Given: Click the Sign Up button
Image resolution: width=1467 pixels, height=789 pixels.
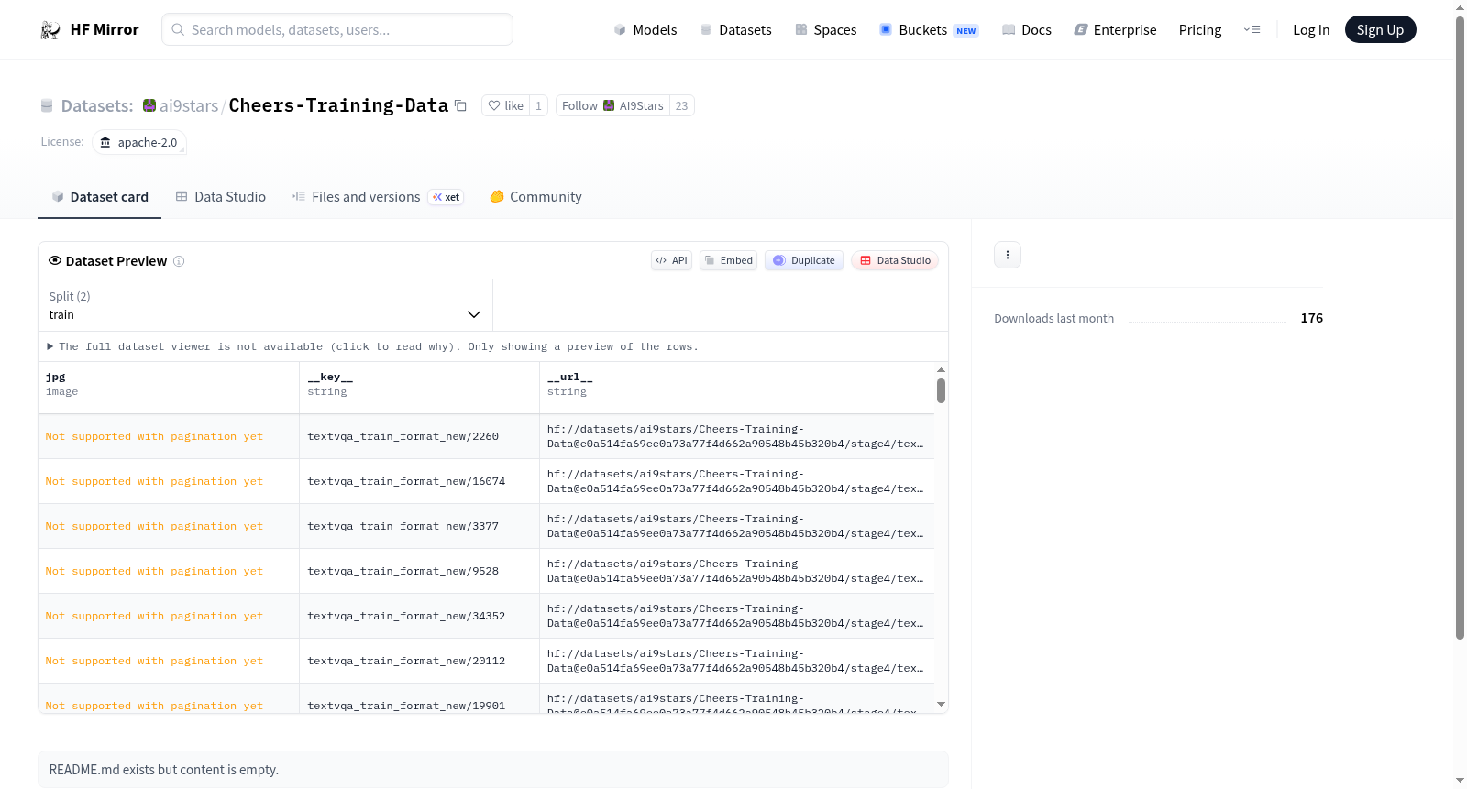Looking at the screenshot, I should click(1381, 30).
